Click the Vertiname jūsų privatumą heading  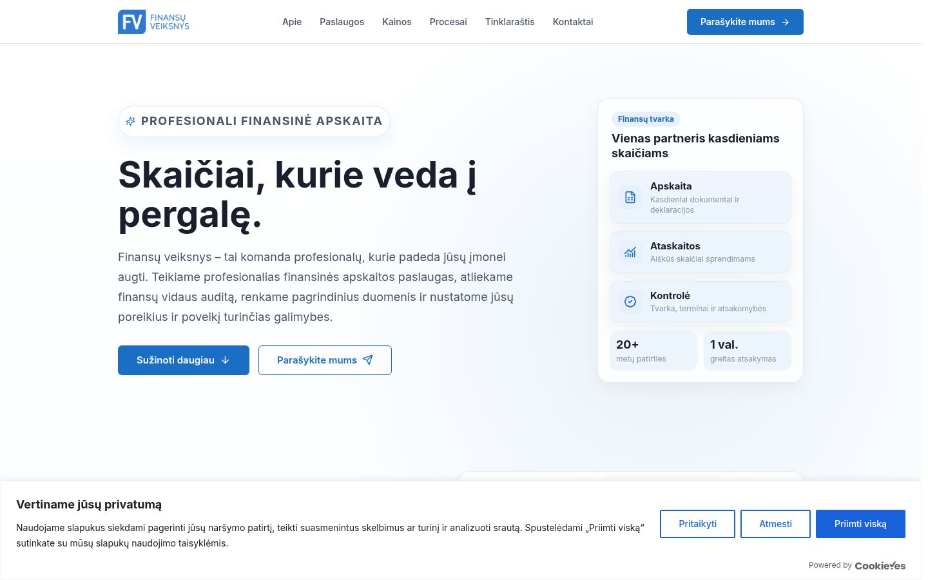(89, 505)
